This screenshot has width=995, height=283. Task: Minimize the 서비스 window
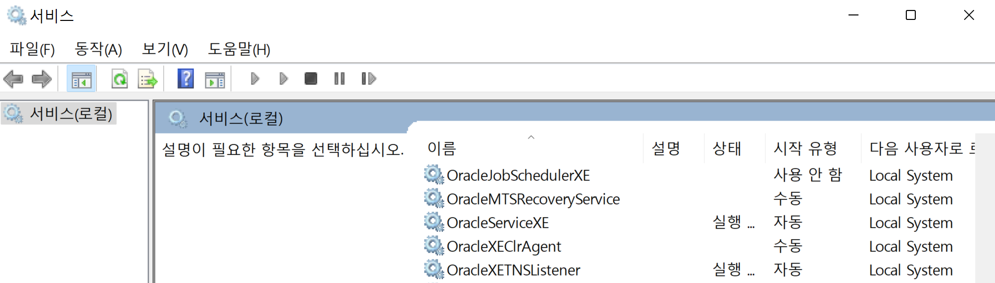[x=853, y=15]
